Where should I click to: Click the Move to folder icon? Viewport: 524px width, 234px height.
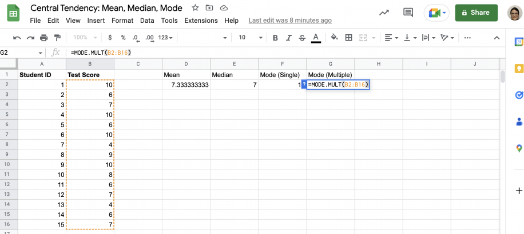point(209,7)
